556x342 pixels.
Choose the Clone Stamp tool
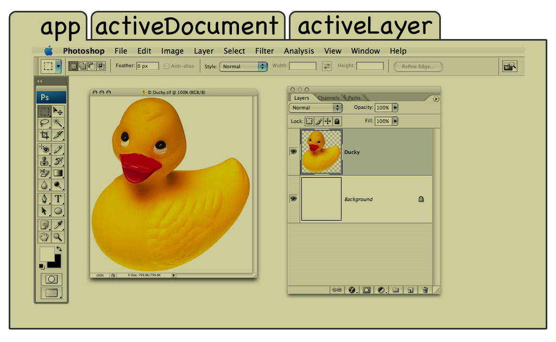click(45, 161)
